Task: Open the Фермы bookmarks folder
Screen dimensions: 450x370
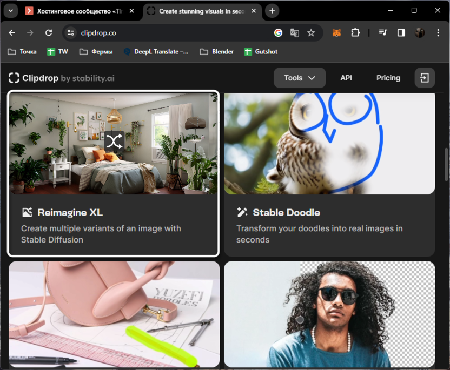Action: point(96,52)
